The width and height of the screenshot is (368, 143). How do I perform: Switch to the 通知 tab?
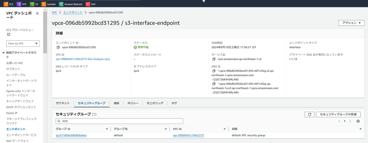[116, 103]
